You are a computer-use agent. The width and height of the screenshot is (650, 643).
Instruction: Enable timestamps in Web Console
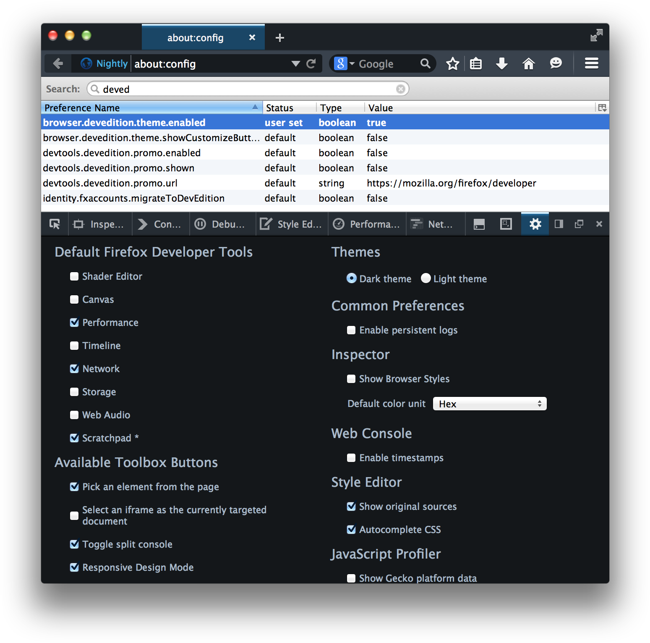[x=351, y=457]
